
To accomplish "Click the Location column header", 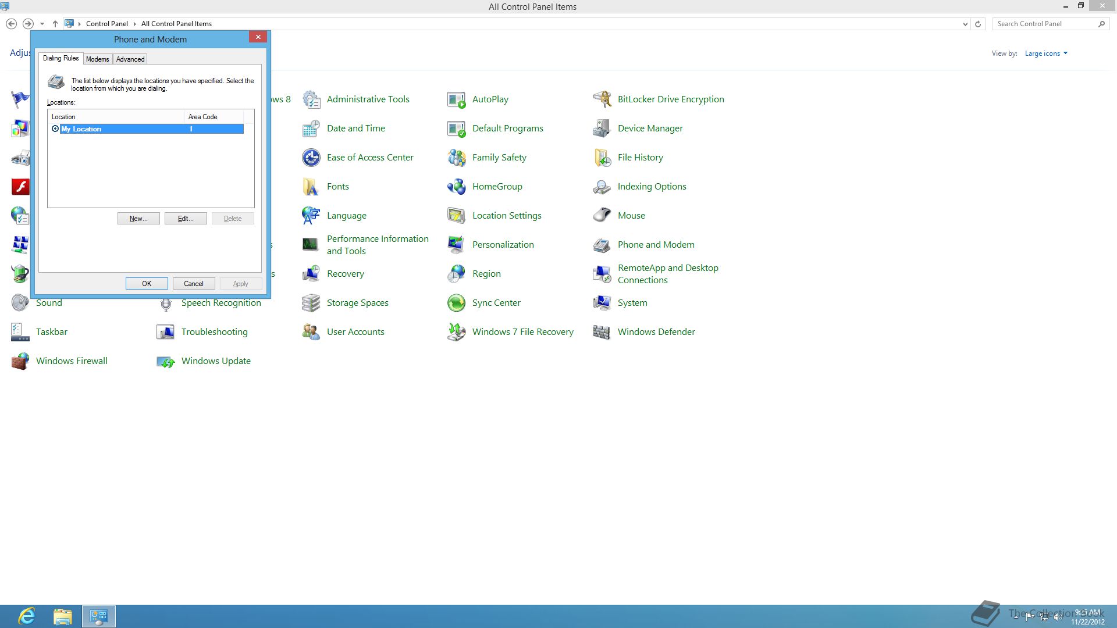I will click(116, 117).
